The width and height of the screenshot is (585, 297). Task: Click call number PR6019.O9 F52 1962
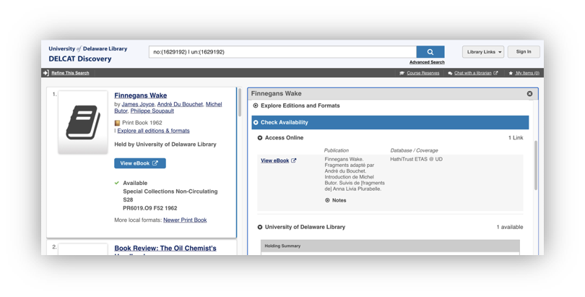click(x=150, y=208)
